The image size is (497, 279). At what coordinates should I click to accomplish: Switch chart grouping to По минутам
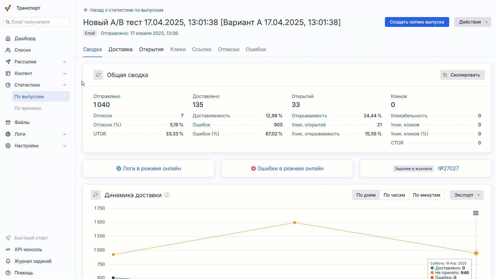coord(426,195)
